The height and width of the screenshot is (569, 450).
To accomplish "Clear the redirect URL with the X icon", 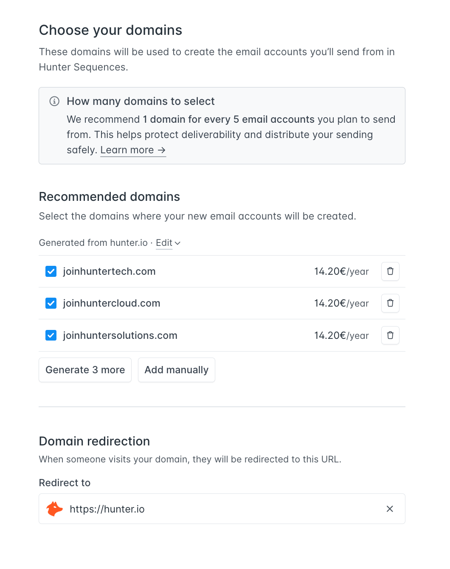I will point(390,509).
